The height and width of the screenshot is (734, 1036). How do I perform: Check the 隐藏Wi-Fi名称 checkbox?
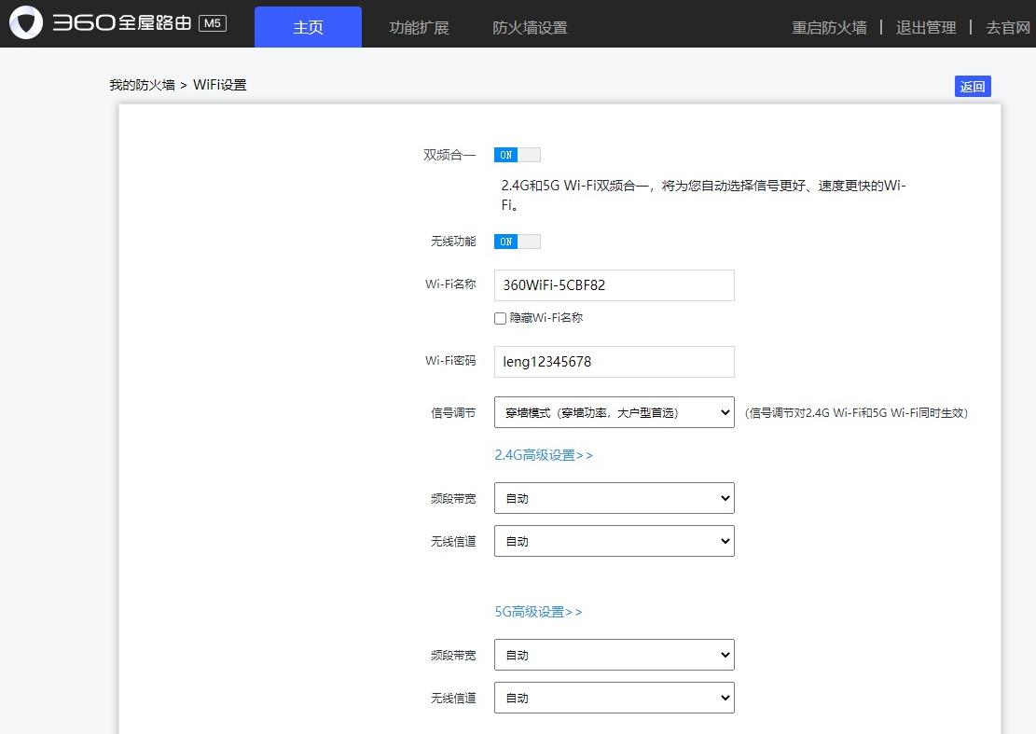500,318
